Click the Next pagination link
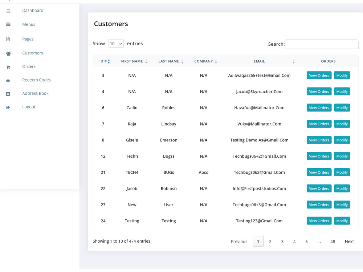 tap(349, 242)
